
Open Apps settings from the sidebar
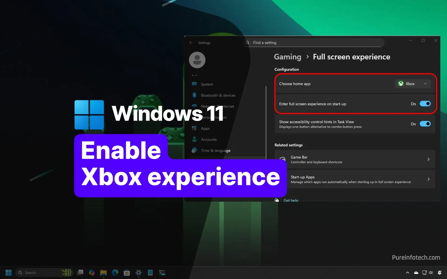(205, 128)
